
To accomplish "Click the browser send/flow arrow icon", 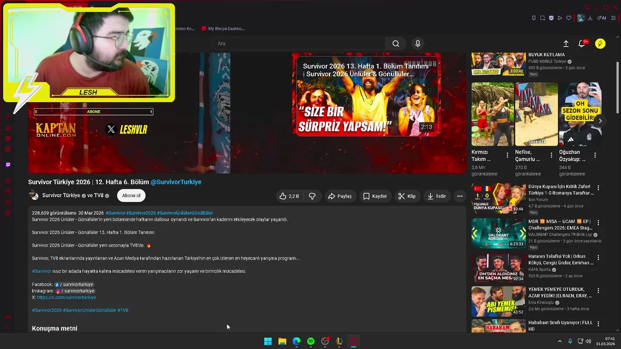I will (x=560, y=18).
